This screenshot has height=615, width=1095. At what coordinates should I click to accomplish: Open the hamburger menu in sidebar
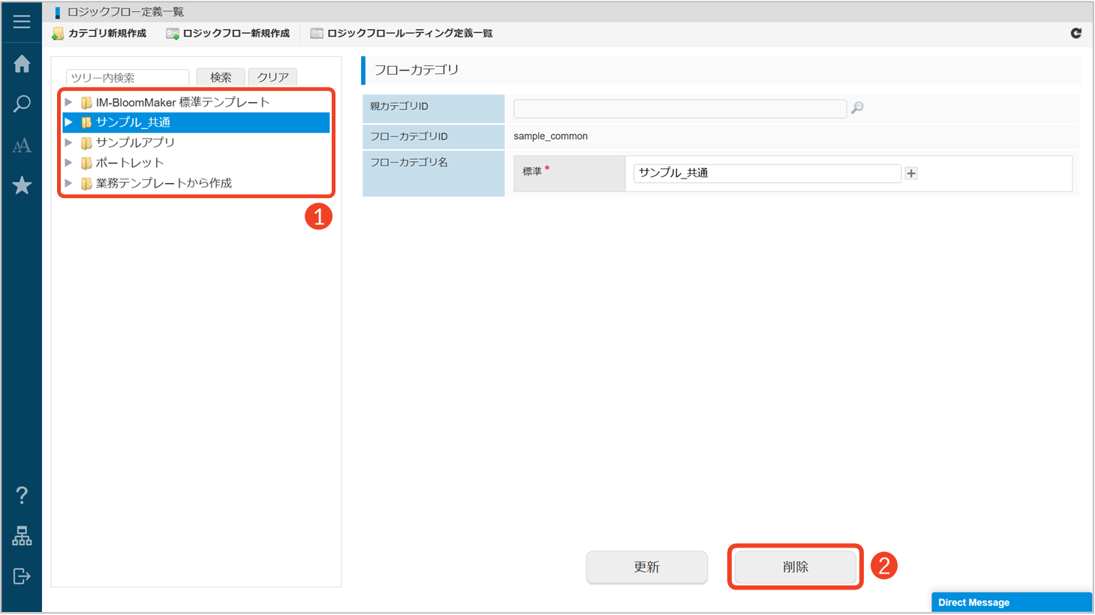click(x=22, y=21)
